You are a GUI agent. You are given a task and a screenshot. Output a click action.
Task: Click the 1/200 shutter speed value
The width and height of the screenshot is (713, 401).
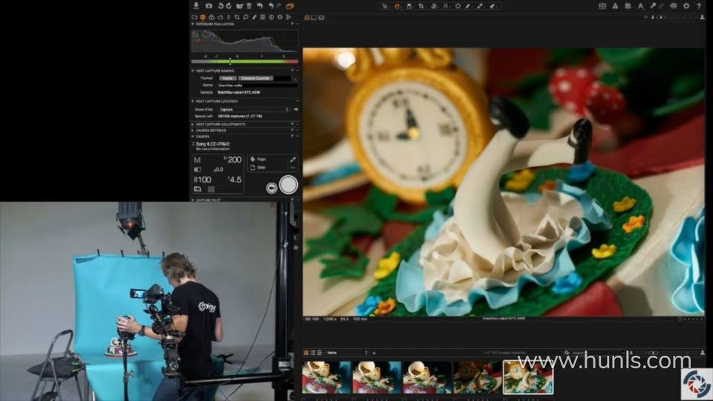(x=232, y=160)
